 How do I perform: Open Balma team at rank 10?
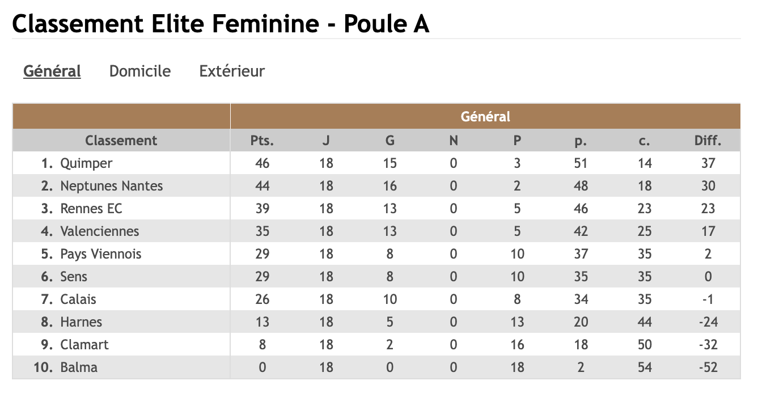[79, 367]
